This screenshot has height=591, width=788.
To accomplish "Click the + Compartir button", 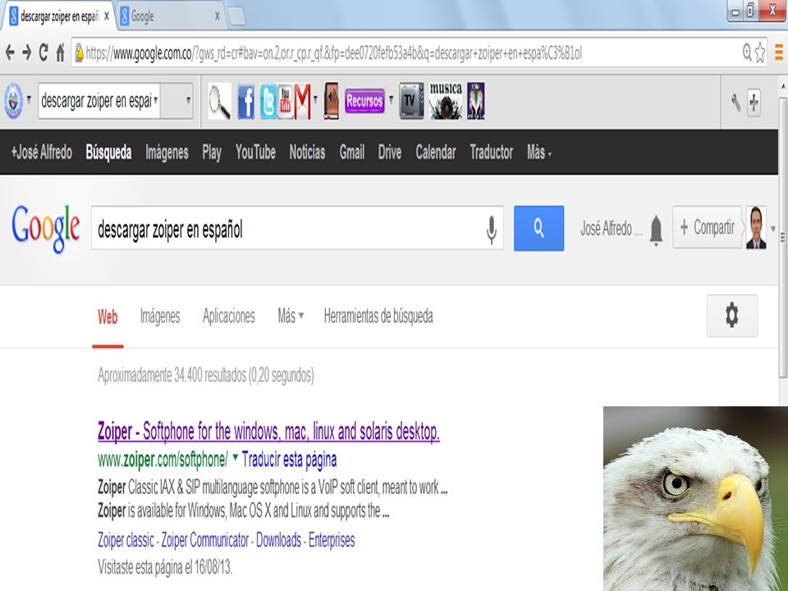I will click(707, 227).
